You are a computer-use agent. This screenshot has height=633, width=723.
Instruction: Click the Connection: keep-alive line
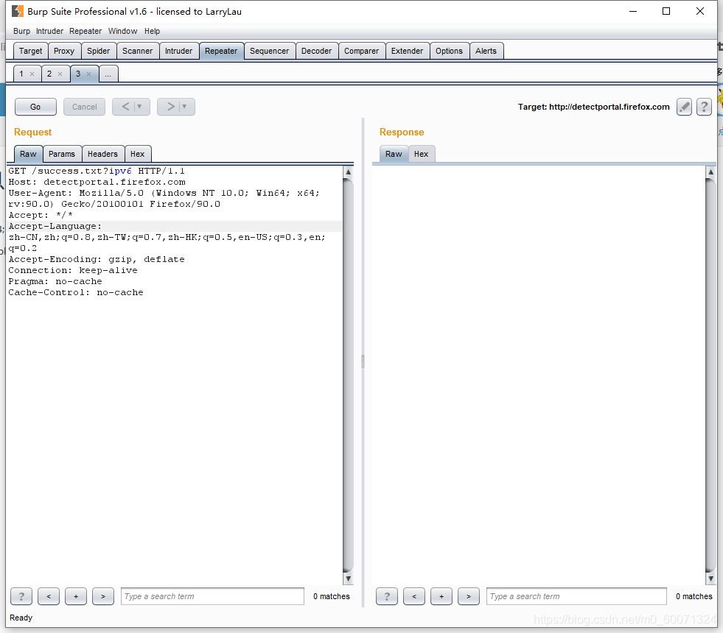pyautogui.click(x=73, y=271)
